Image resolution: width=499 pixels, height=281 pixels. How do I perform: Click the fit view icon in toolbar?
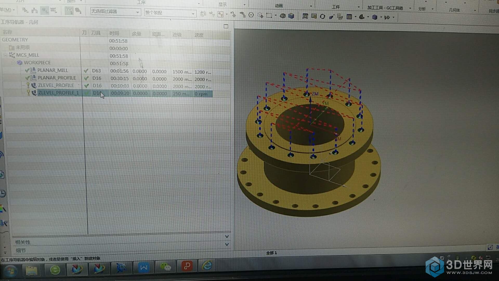point(305,16)
